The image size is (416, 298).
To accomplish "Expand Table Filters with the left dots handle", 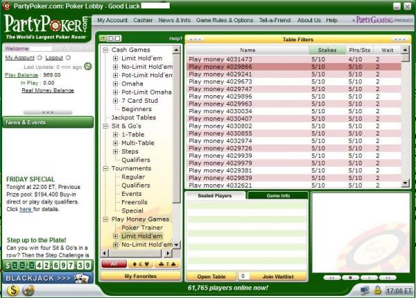I will (196, 40).
